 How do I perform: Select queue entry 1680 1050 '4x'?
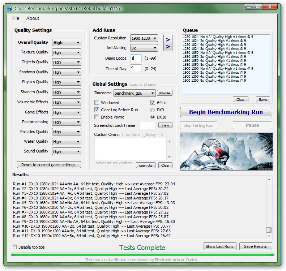pyautogui.click(x=214, y=60)
